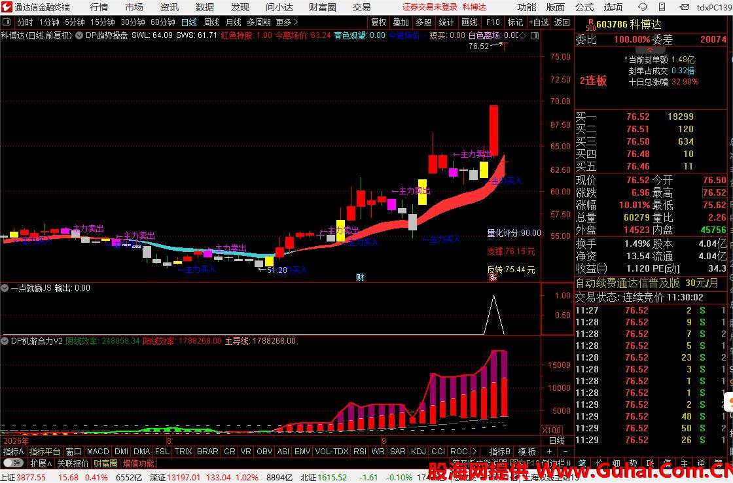Open the 市场 menu
This screenshot has width=733, height=483.
point(134,7)
